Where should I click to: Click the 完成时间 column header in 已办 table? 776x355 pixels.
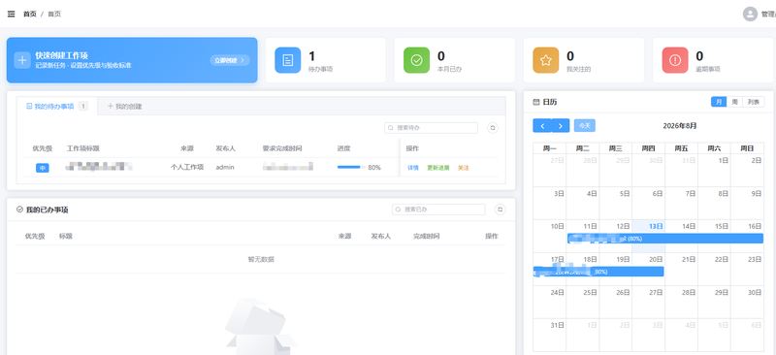[x=427, y=236]
